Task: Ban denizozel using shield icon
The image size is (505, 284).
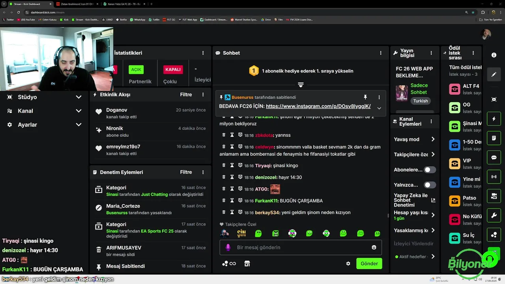Action: [x=240, y=177]
